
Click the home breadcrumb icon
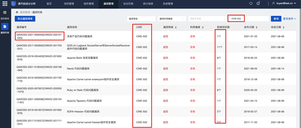pyautogui.click(x=17, y=12)
